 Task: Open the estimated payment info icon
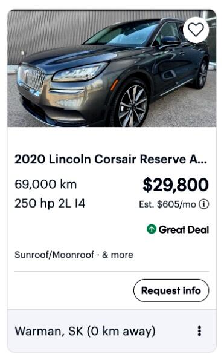click(204, 204)
